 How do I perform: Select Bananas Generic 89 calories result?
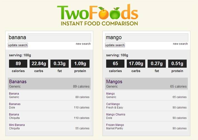[x=49, y=84]
